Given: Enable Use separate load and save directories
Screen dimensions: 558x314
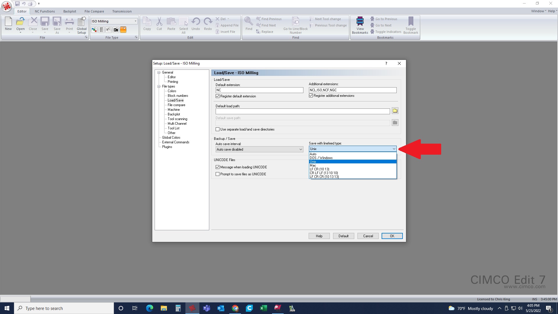Looking at the screenshot, I should [217, 129].
